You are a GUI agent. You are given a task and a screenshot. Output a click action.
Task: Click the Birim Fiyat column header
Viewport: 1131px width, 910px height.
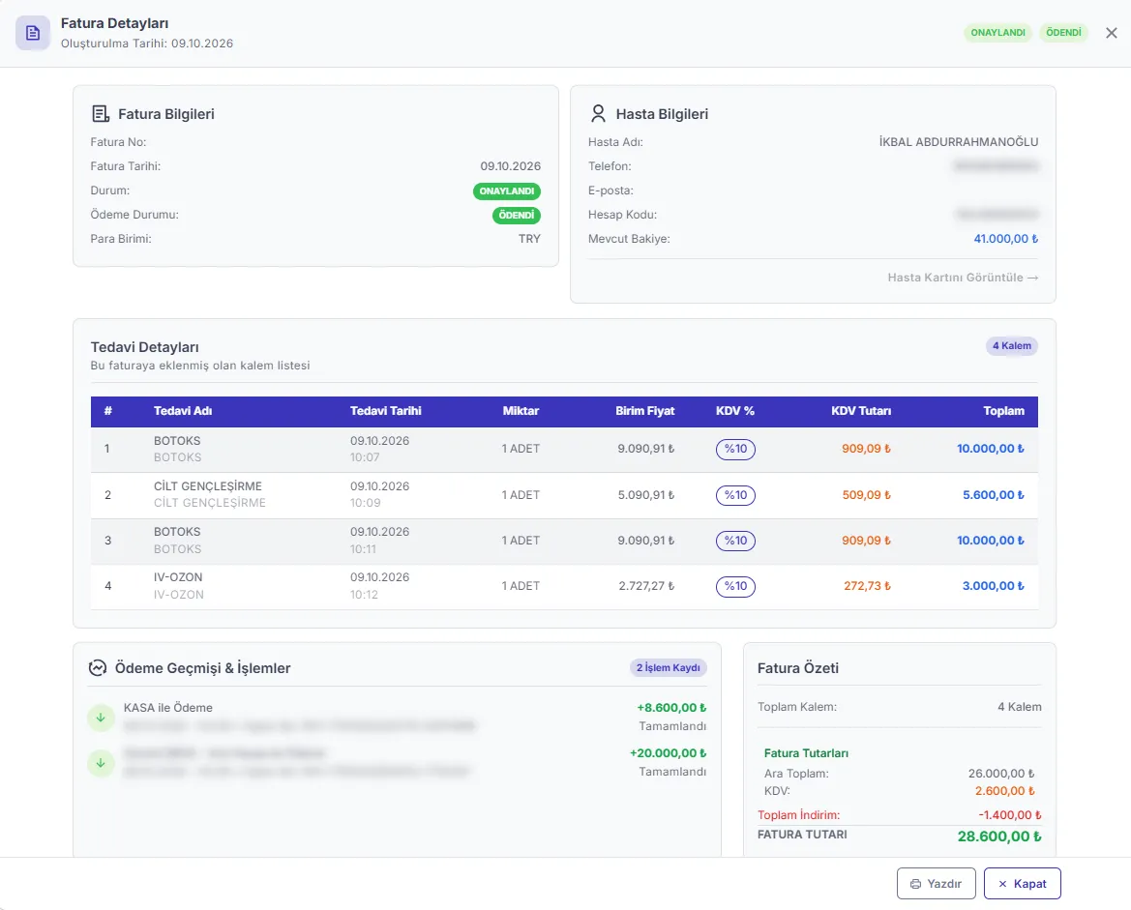point(645,411)
